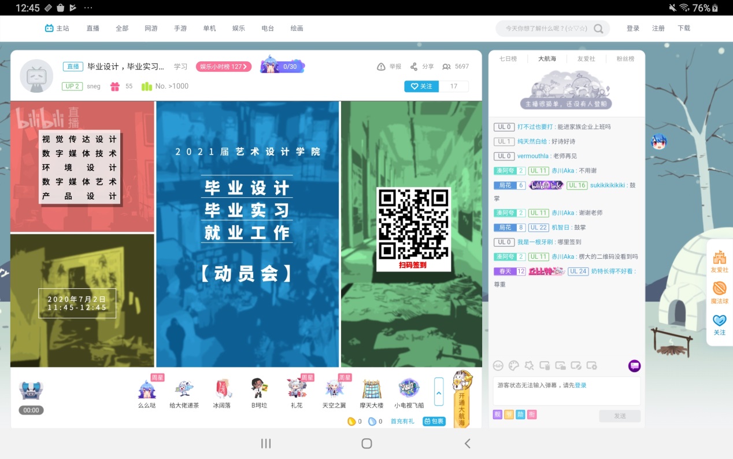Open the 包裹 backpack button
This screenshot has width=733, height=459.
(434, 421)
